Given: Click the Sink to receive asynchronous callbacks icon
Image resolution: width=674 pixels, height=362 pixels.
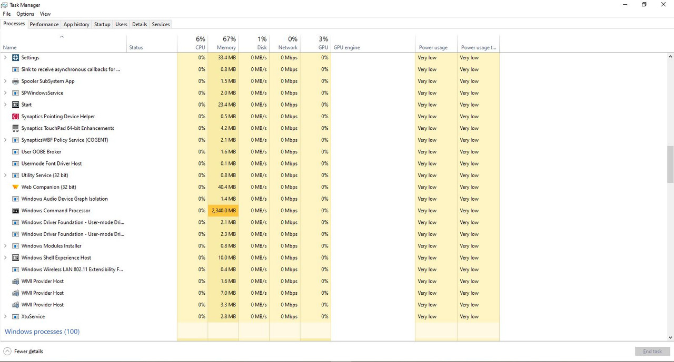Looking at the screenshot, I should coord(15,69).
